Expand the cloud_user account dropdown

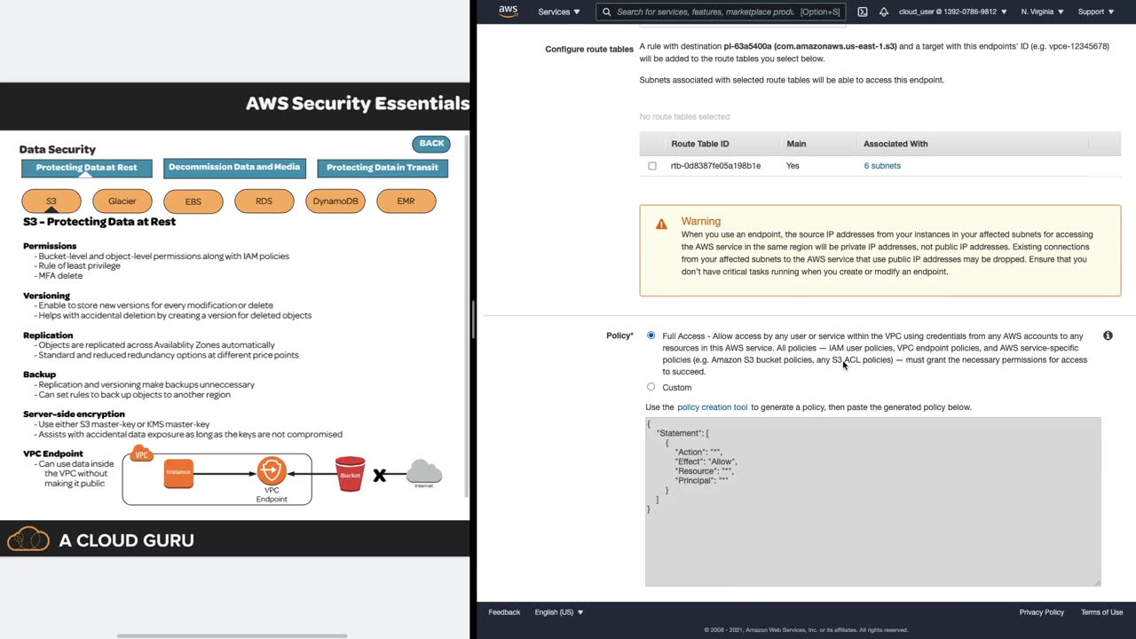(x=952, y=12)
